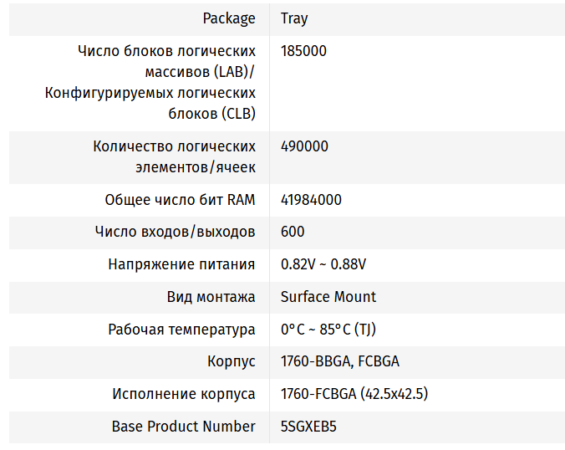The image size is (565, 450).
Task: Select the Surface Mount value
Action: tap(328, 297)
